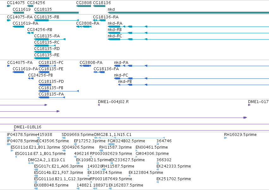Click the CG18136 gene label
This screenshot has width=269, height=190.
click(102, 3)
